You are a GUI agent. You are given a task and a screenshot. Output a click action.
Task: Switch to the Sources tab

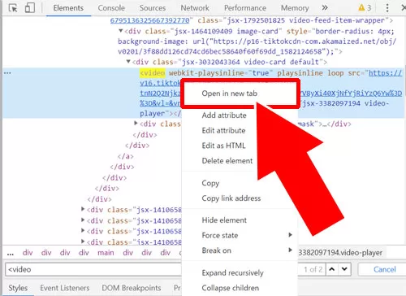tap(153, 8)
